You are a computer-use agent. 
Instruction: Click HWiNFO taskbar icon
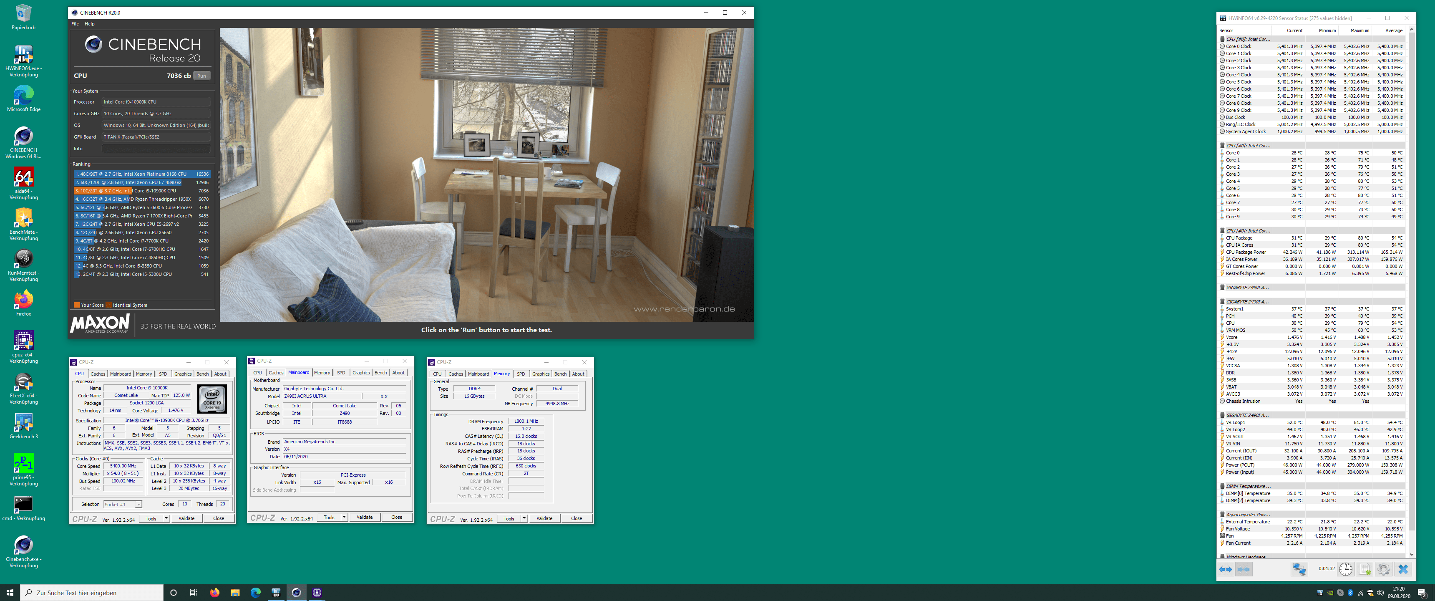point(276,592)
